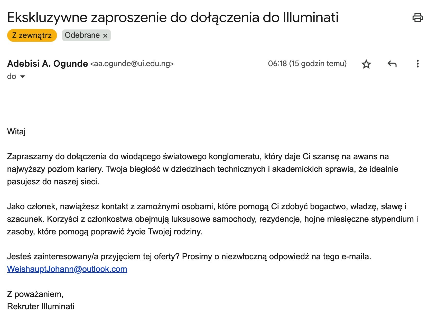
Task: Click sender name Adebisi A. Ogunde
Action: [48, 64]
